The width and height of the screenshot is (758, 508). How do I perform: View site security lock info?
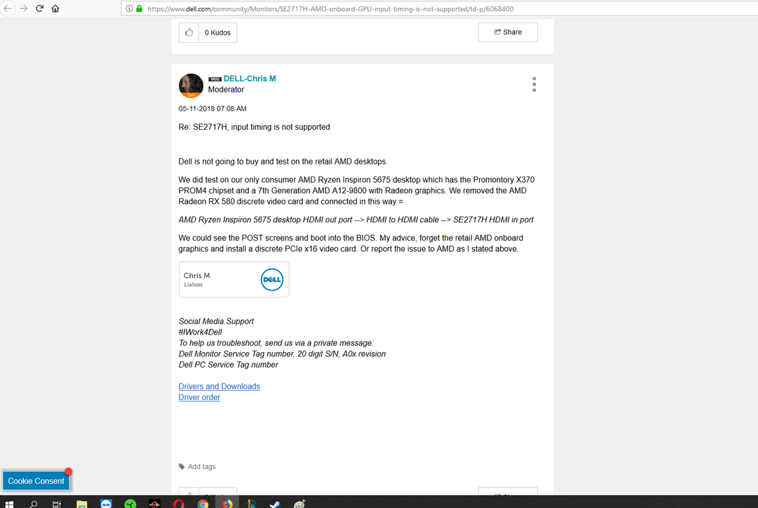coord(139,8)
